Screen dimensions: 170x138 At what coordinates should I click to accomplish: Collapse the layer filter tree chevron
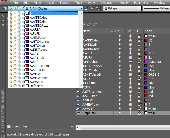point(72,126)
